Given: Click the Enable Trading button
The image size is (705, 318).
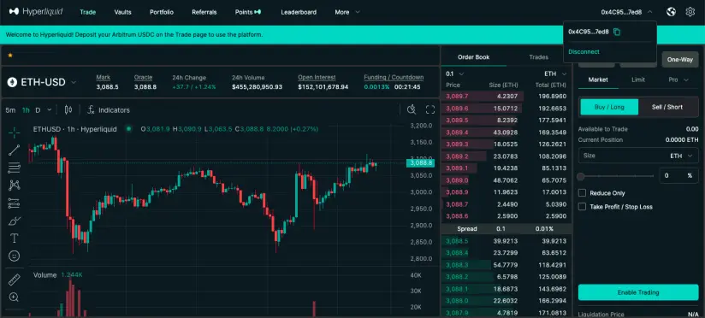Looking at the screenshot, I should tap(638, 292).
